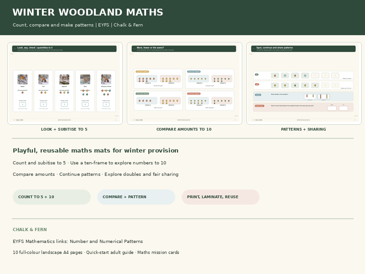Click the yellow Woodland Compare tag
This screenshot has height=274, width=365.
click(x=142, y=72)
